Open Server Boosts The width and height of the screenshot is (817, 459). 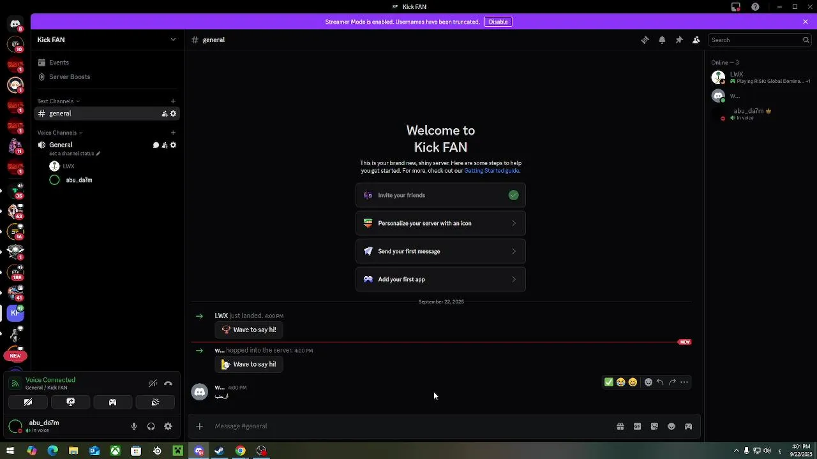point(107,76)
